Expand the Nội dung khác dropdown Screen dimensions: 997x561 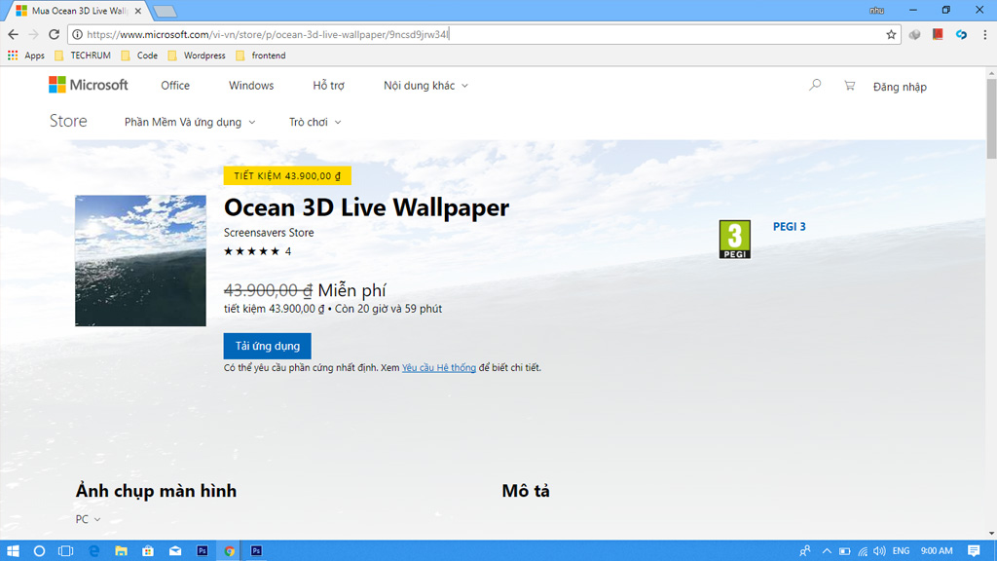tap(425, 86)
